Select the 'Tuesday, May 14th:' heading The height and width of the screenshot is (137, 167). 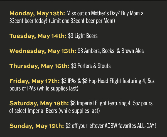[38, 36]
